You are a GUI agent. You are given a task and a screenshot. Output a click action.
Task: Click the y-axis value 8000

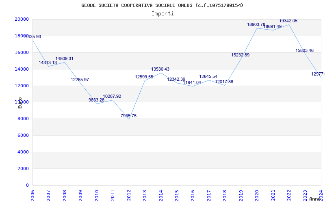coord(23,119)
